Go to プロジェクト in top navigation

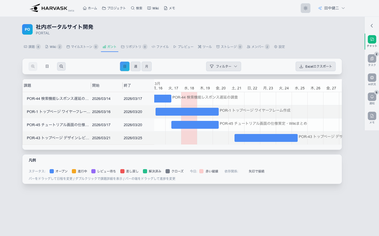point(114,8)
